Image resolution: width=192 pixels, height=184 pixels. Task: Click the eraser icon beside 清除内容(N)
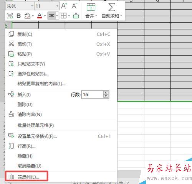(x=11, y=114)
